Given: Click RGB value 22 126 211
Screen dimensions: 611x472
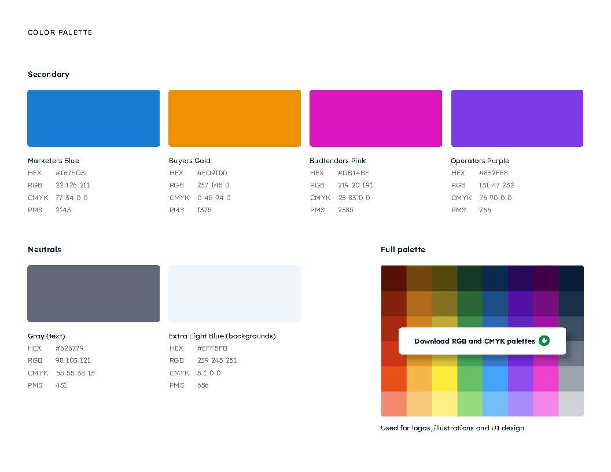Looking at the screenshot, I should pos(72,185).
